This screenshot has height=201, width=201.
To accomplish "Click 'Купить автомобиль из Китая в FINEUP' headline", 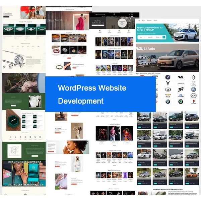I will coord(149,29).
